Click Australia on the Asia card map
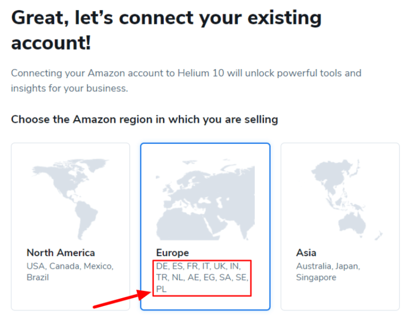 click(352, 223)
